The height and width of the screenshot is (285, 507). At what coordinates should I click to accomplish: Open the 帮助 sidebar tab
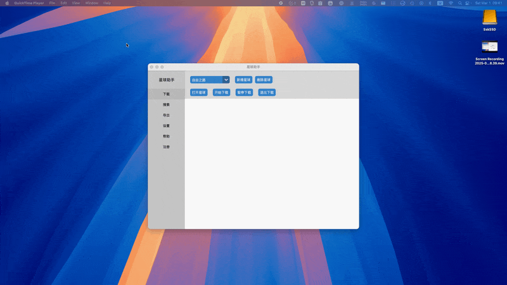click(166, 136)
